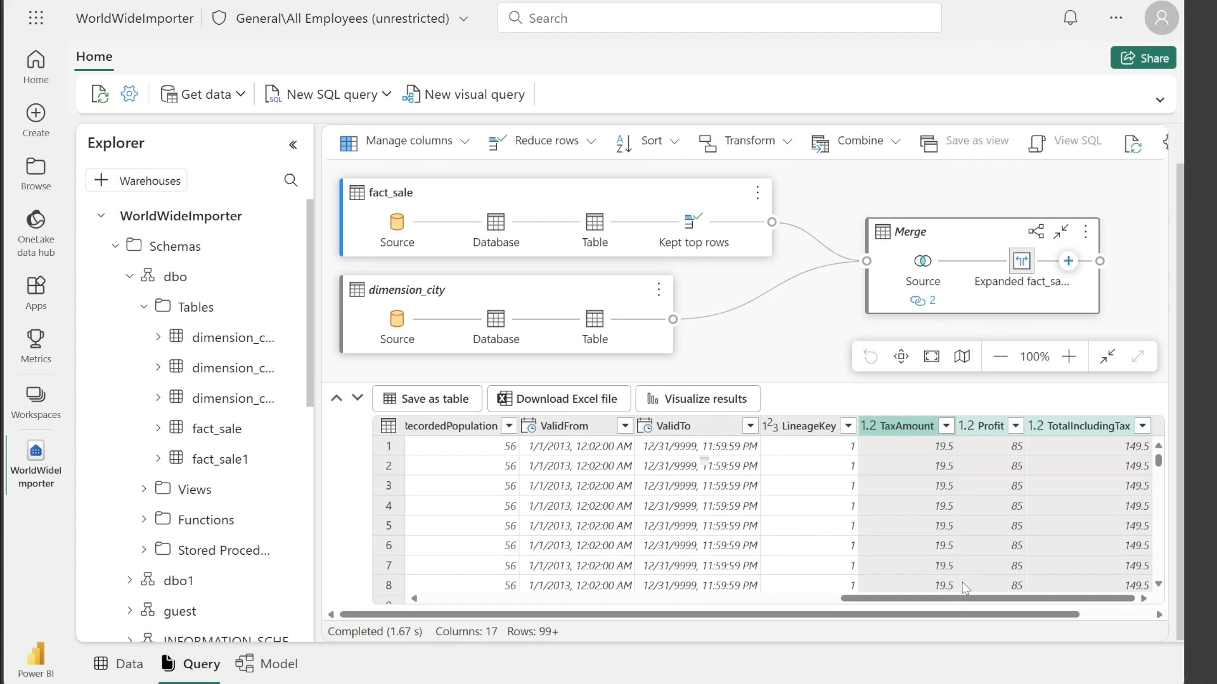This screenshot has height=684, width=1217.
Task: Click the explorer search magnifier icon
Action: point(291,180)
